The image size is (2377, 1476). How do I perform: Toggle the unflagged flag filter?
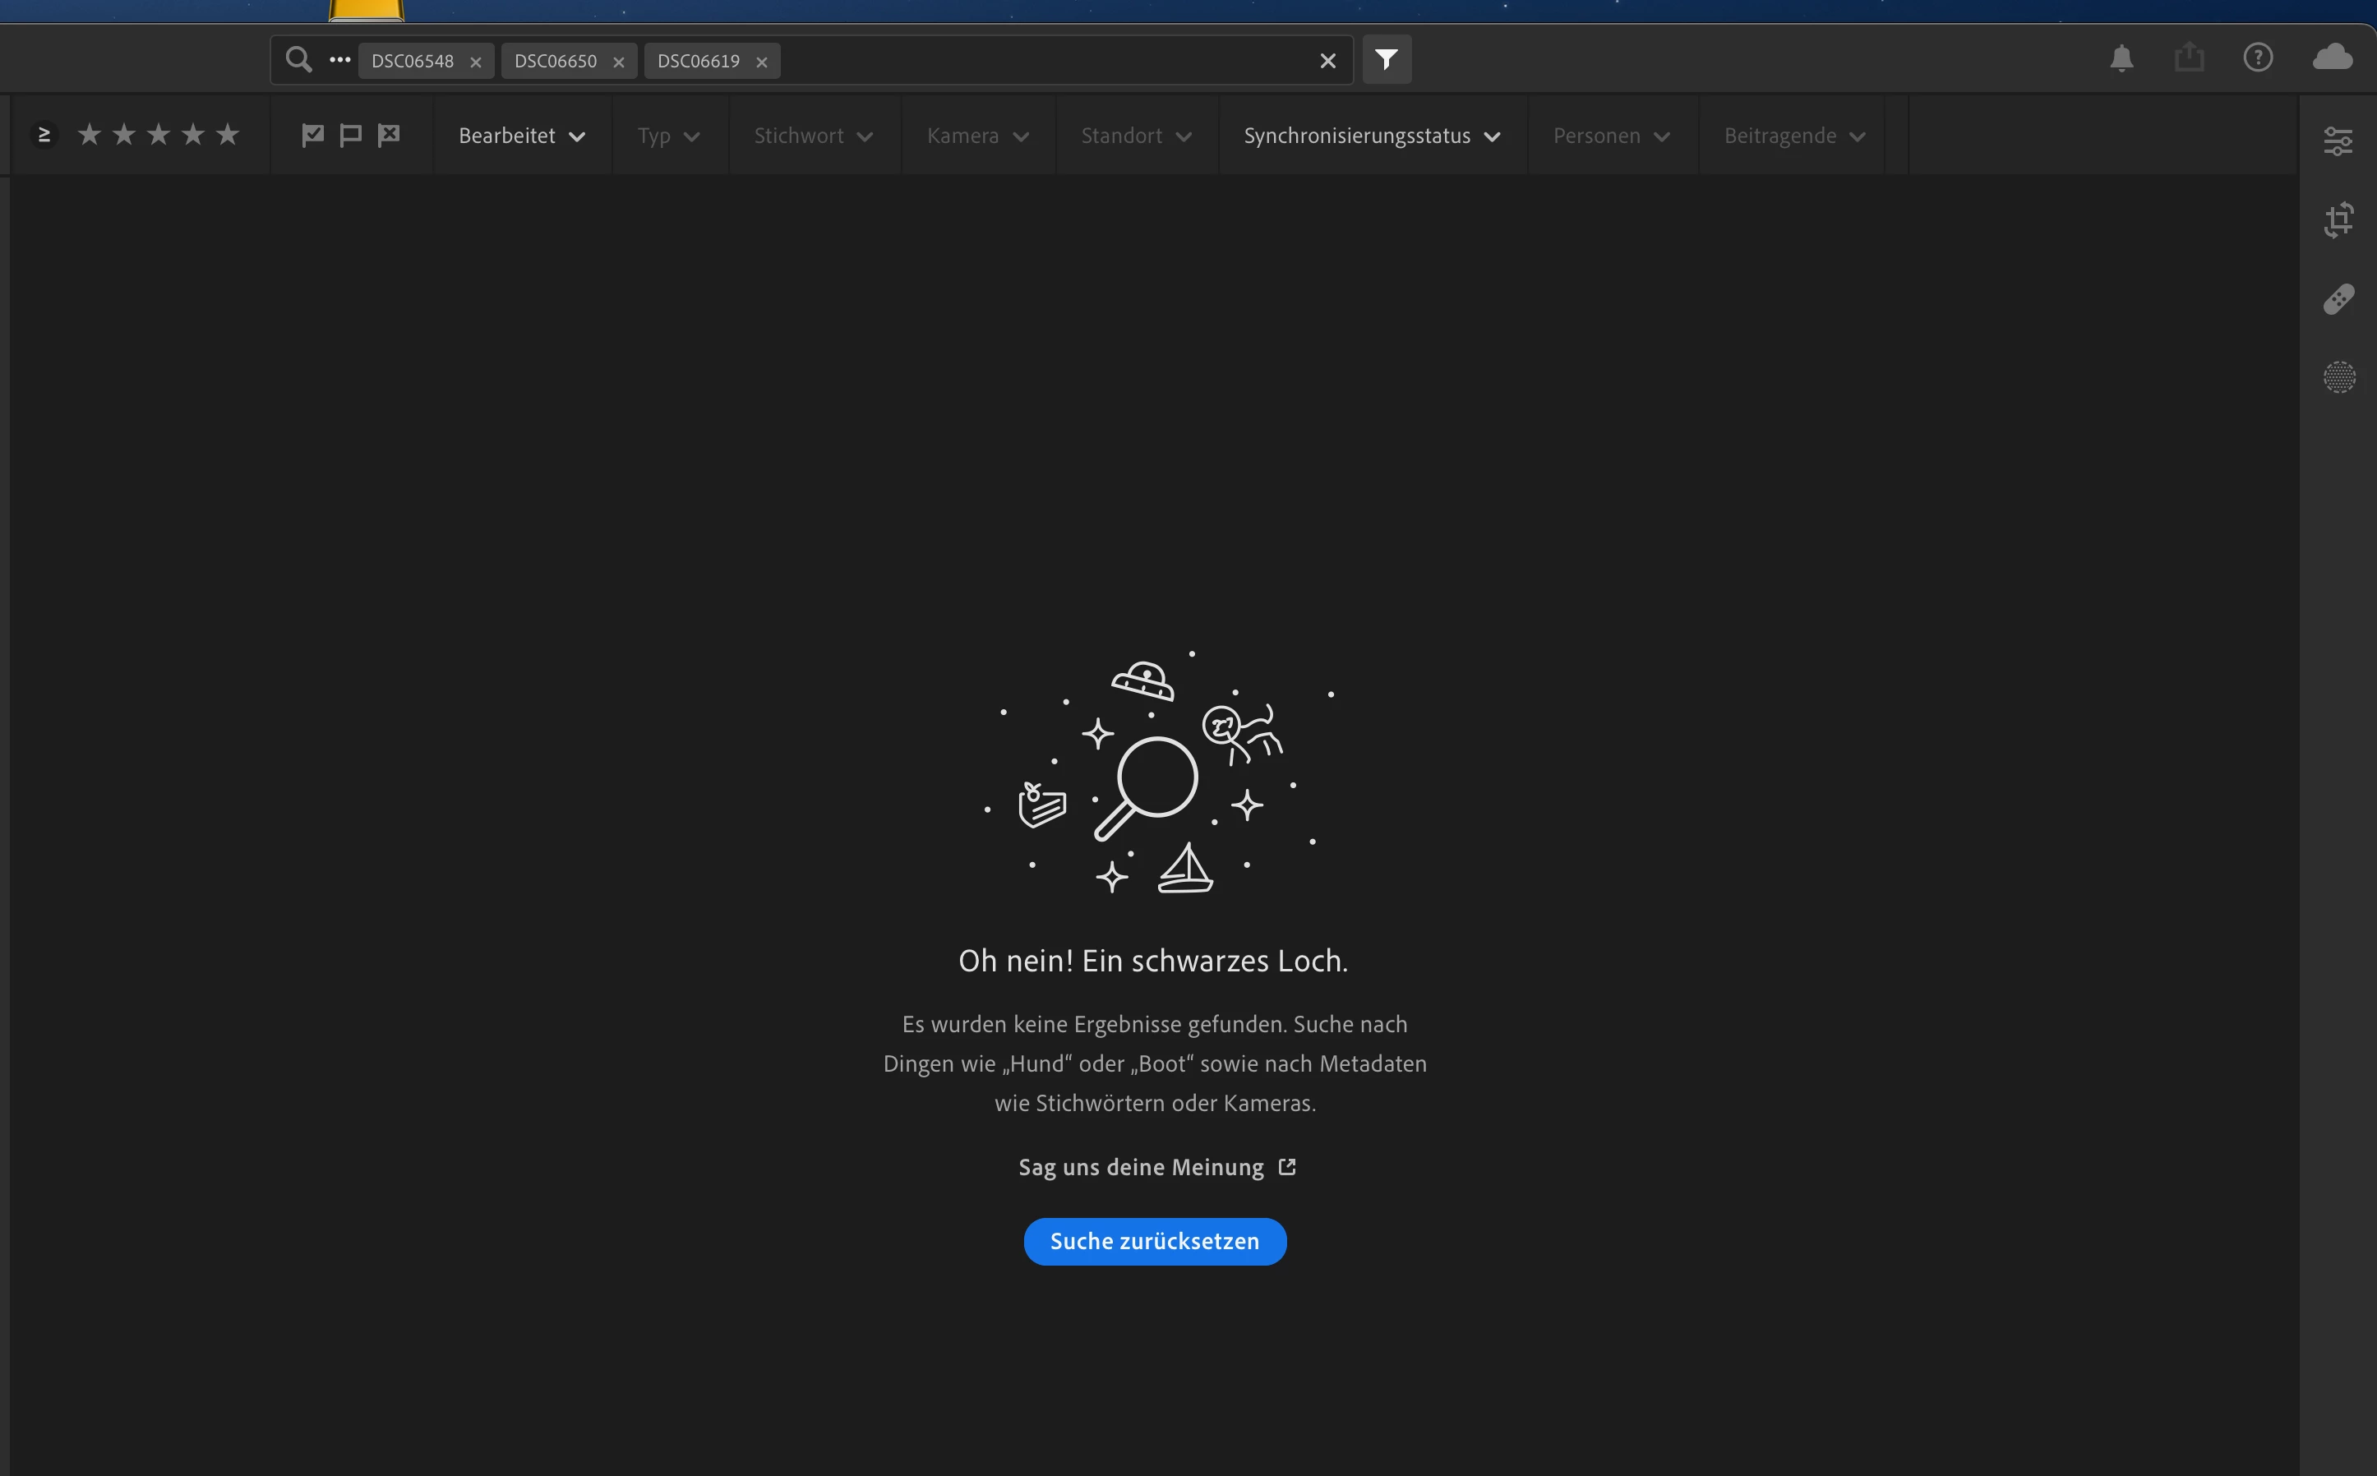[x=349, y=135]
